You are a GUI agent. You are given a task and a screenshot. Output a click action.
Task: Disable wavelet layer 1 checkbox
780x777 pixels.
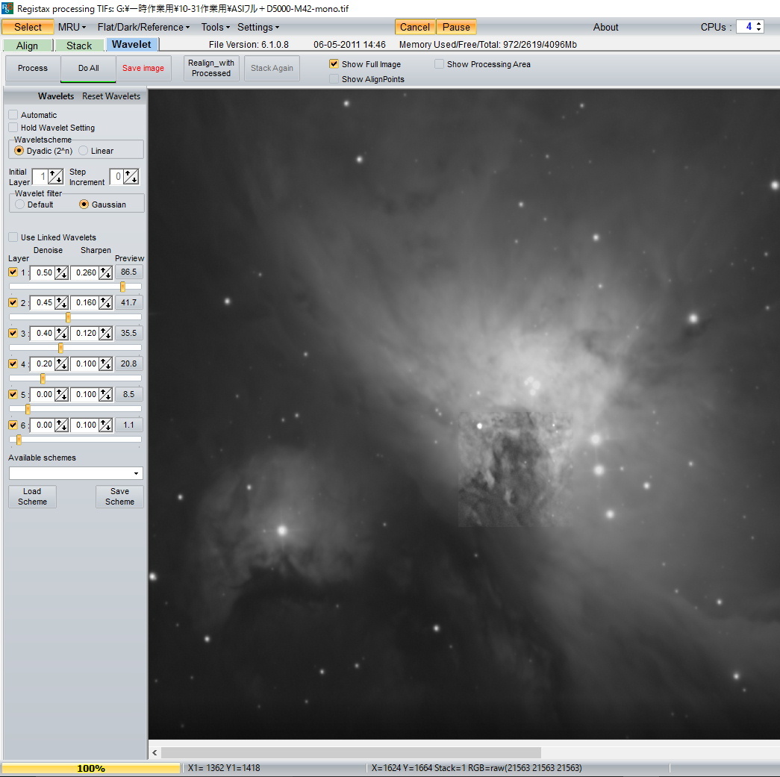13,272
